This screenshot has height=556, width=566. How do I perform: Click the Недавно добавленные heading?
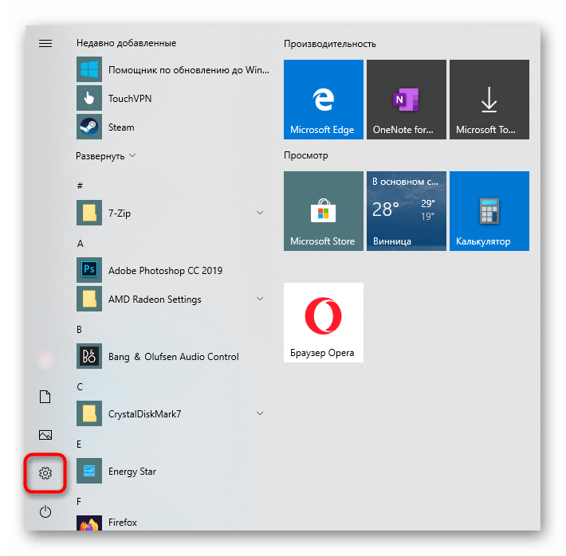tap(126, 43)
